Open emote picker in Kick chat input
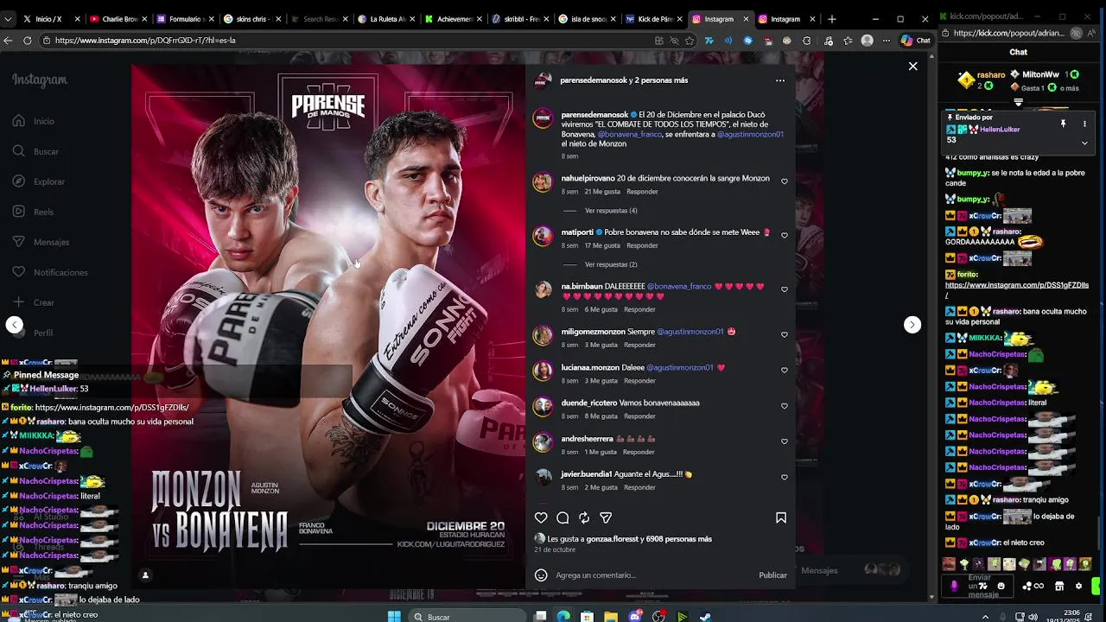The image size is (1106, 622). 1001,586
